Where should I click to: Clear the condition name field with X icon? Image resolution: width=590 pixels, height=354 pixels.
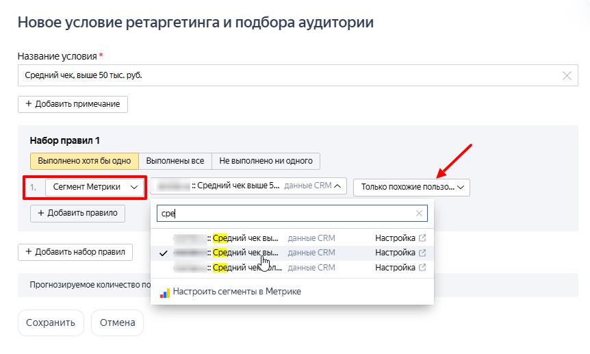(x=567, y=76)
